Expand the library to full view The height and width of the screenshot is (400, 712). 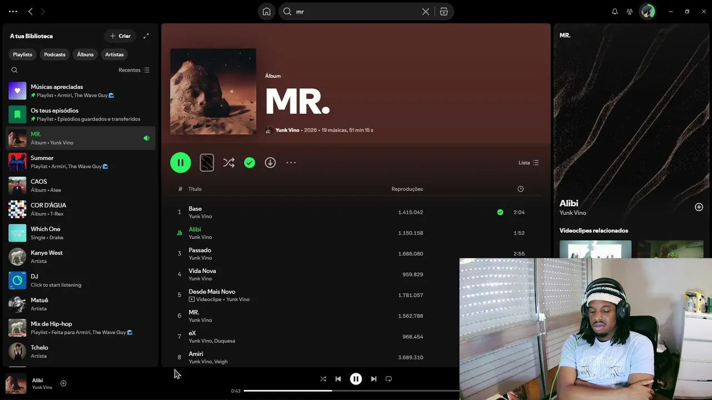tap(146, 36)
